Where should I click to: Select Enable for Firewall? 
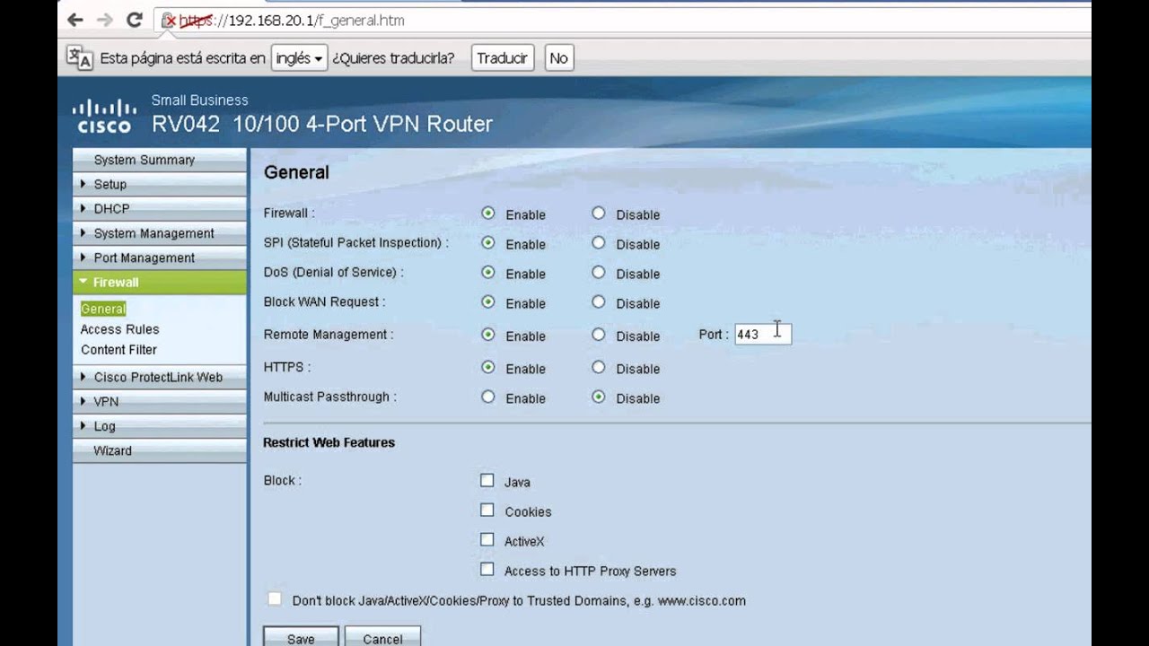(488, 214)
